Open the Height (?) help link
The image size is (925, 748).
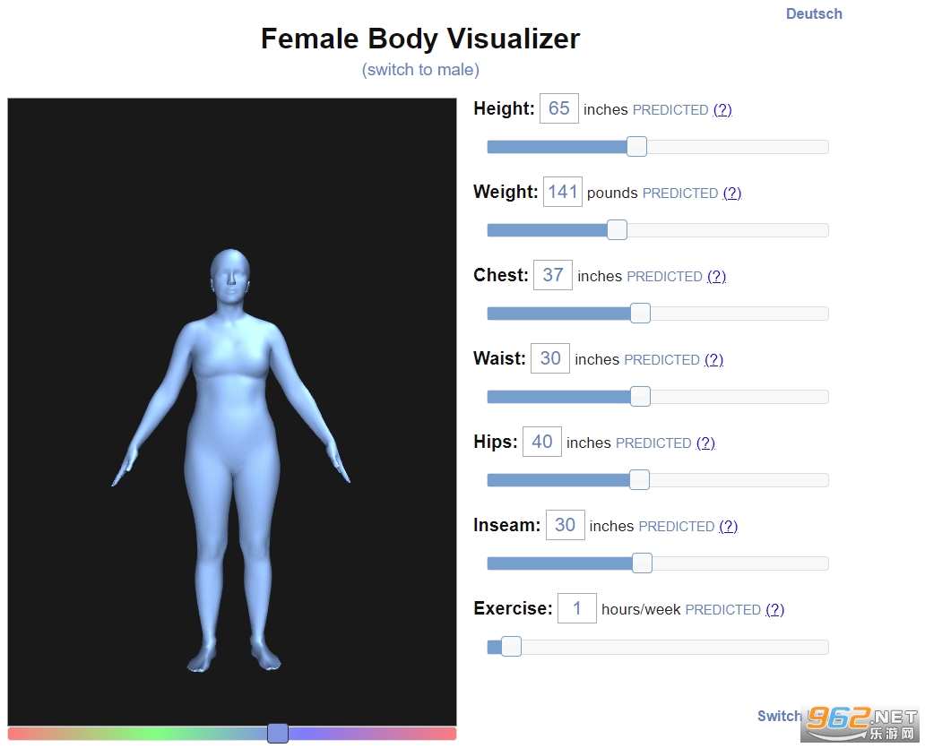[x=722, y=109]
